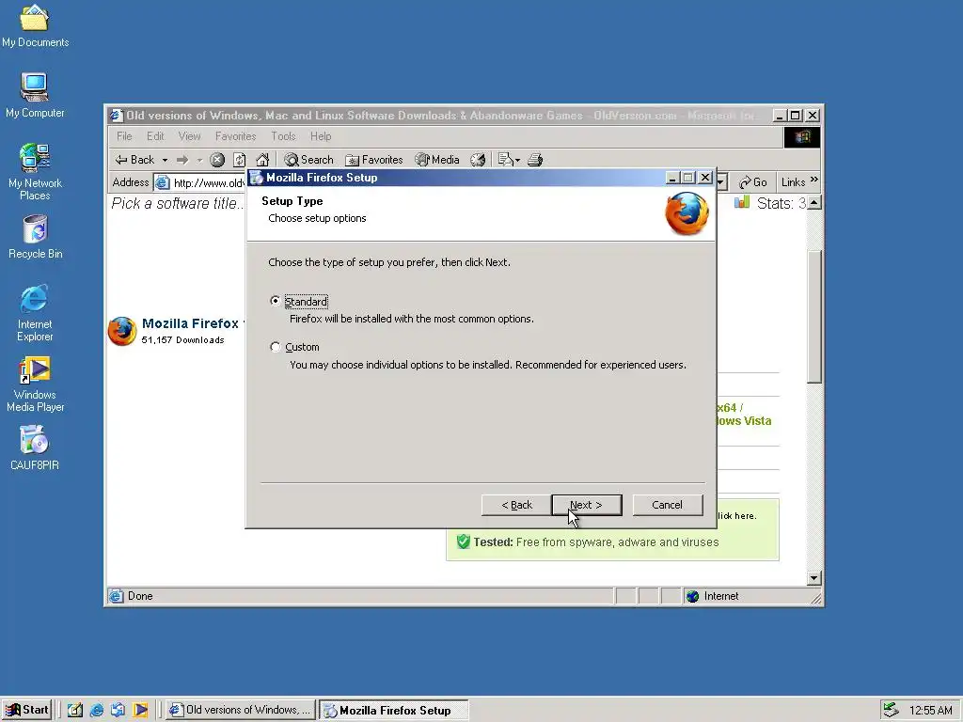Open the Tools menu in Internet Explorer
Screen dimensions: 963x722
pyautogui.click(x=283, y=136)
